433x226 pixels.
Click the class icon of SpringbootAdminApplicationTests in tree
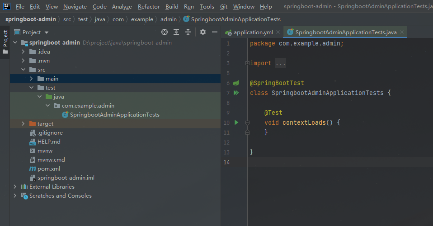point(65,115)
